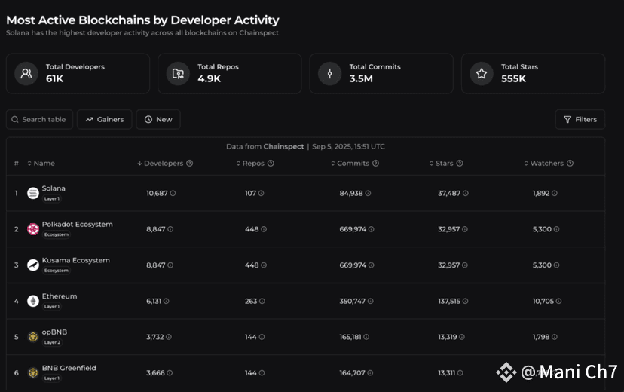
Task: Click Ethereum's 350,747 commits value
Action: (x=352, y=302)
